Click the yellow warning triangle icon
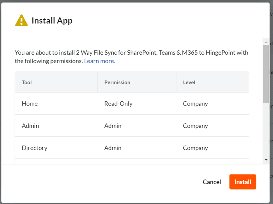 coord(21,21)
